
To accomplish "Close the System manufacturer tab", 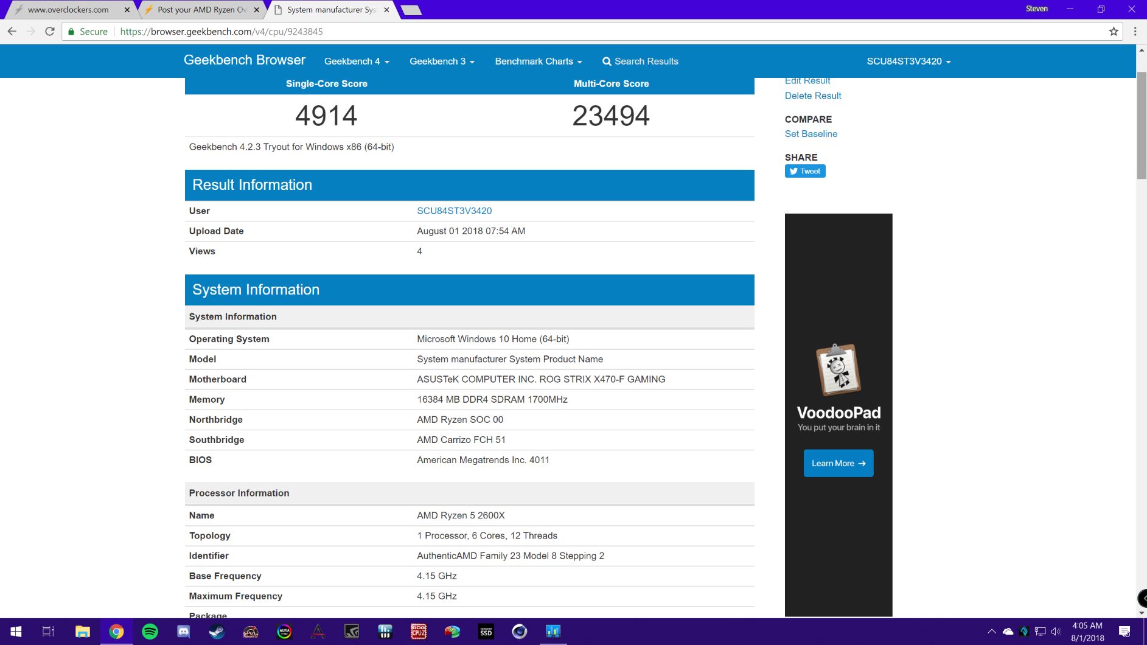I will (x=386, y=10).
